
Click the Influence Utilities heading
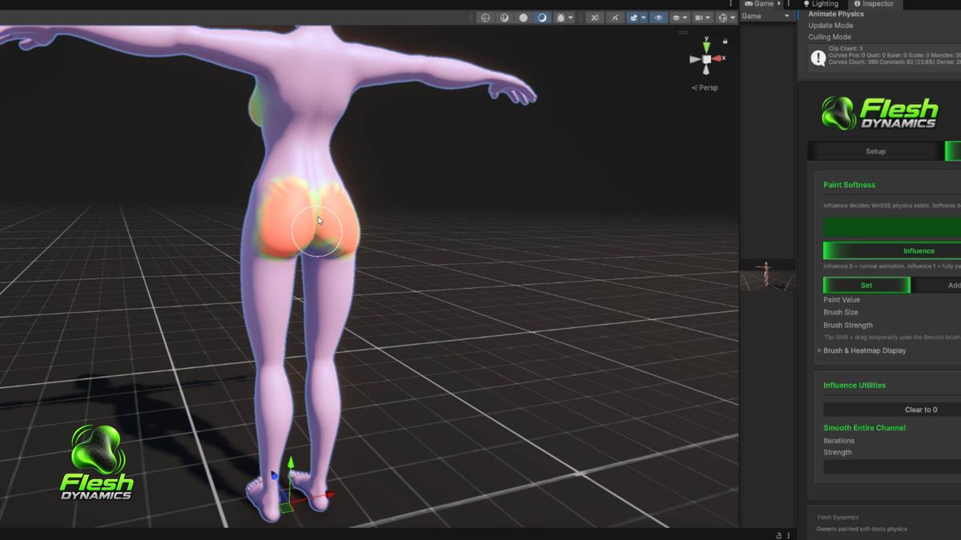tap(854, 386)
